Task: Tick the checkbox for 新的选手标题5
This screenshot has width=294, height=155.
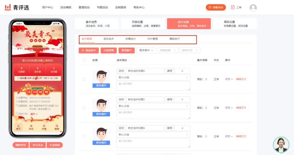Action: (x=84, y=108)
